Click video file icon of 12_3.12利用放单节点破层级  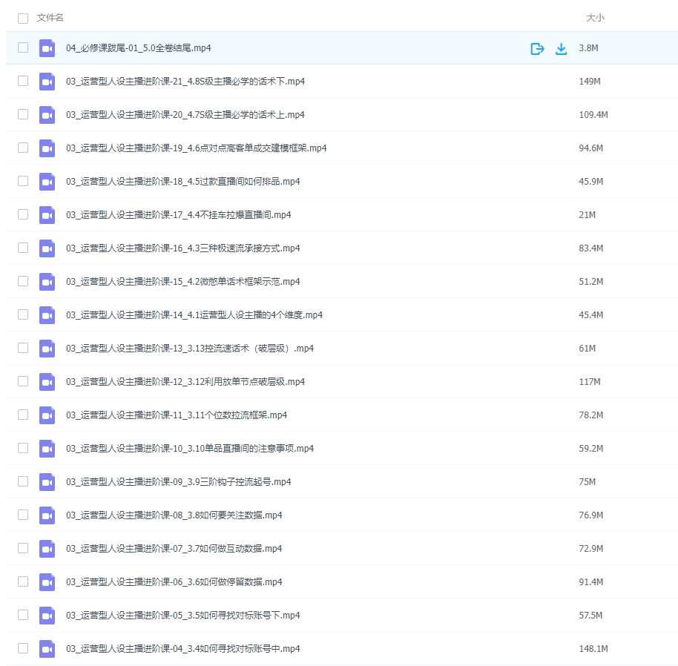click(47, 382)
